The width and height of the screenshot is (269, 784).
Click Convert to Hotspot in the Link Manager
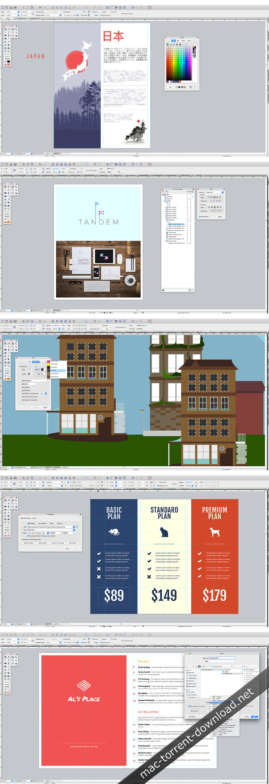(x=57, y=543)
